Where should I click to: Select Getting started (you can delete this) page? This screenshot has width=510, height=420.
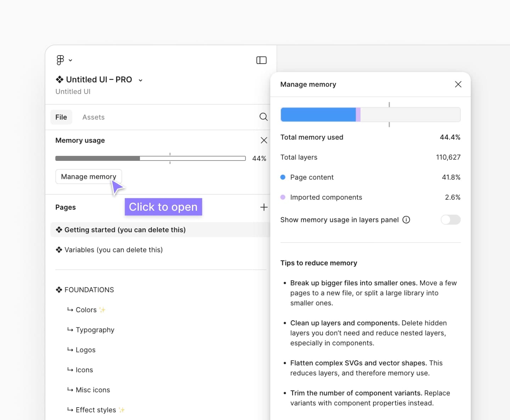[x=160, y=230]
